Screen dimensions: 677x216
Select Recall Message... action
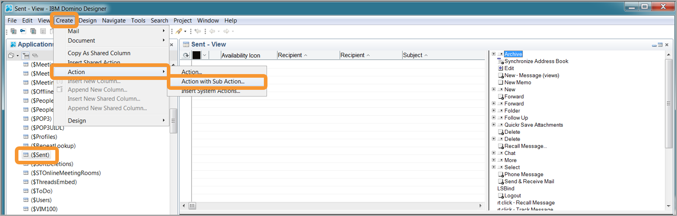point(526,146)
